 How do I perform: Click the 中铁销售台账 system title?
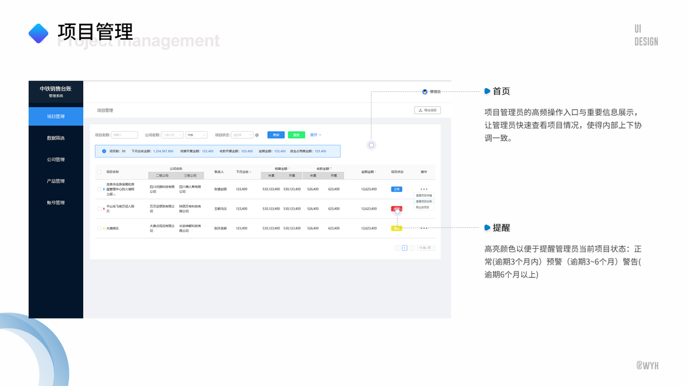(55, 88)
